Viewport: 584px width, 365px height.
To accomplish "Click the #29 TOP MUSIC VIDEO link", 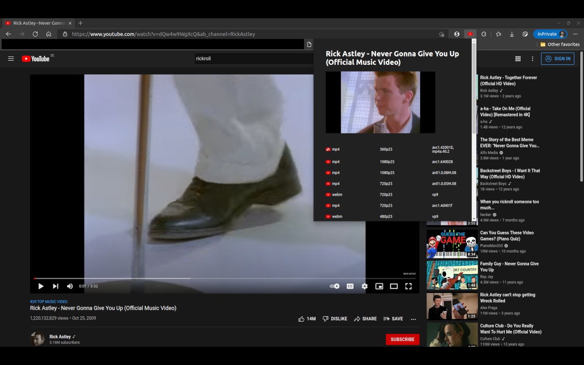I will pyautogui.click(x=49, y=302).
